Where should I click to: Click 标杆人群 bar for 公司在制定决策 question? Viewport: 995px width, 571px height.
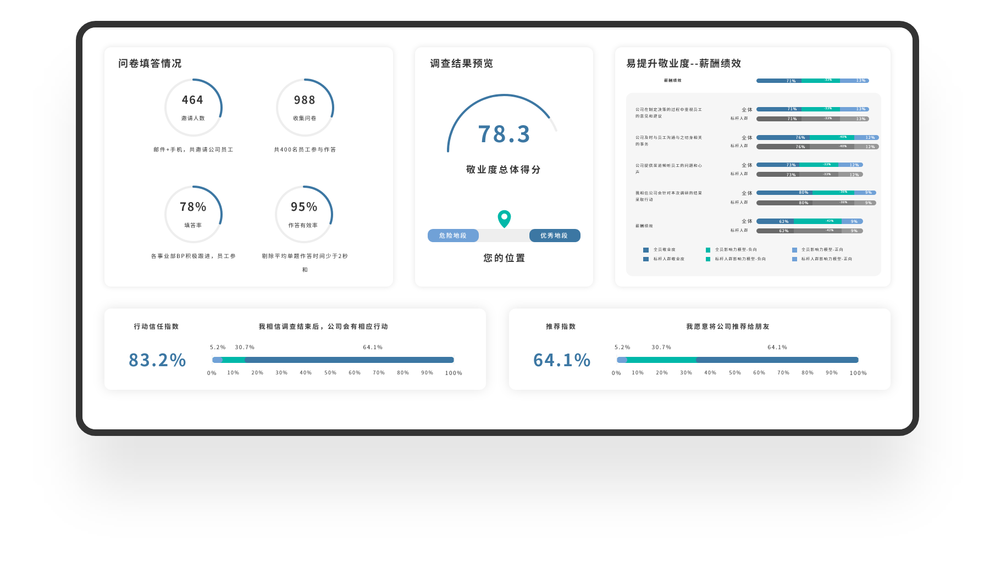click(x=812, y=119)
